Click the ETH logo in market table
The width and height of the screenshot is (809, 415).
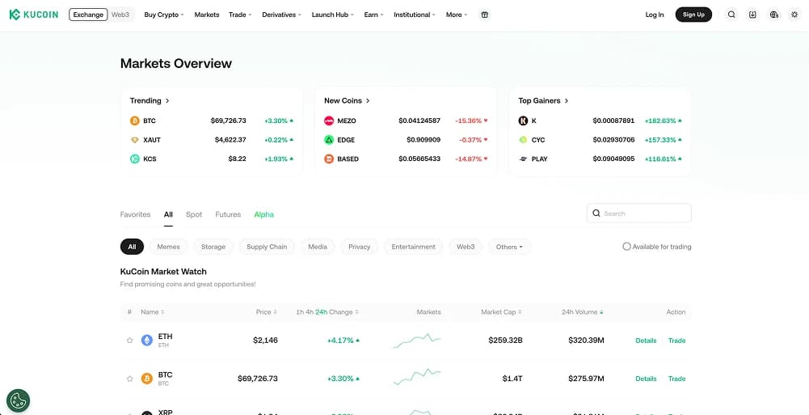(x=147, y=340)
